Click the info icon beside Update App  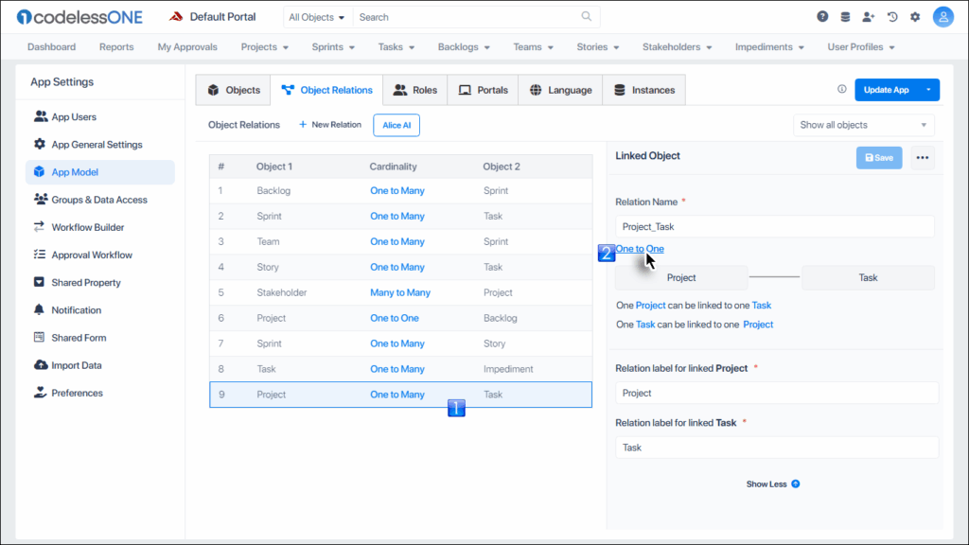click(x=842, y=90)
